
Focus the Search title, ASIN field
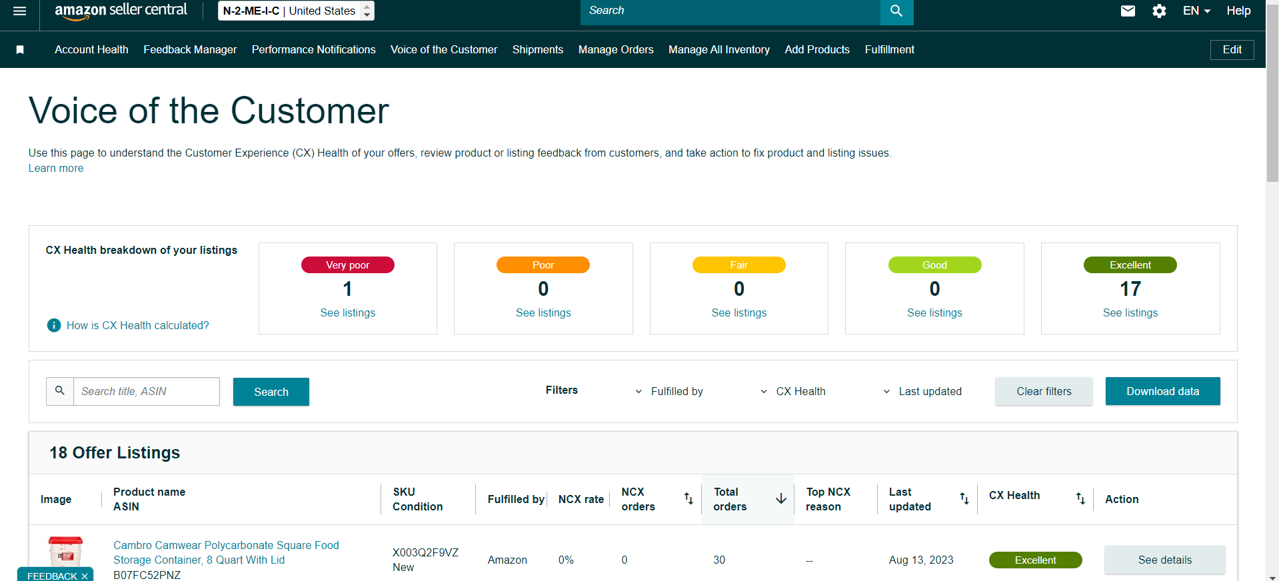[x=147, y=391]
